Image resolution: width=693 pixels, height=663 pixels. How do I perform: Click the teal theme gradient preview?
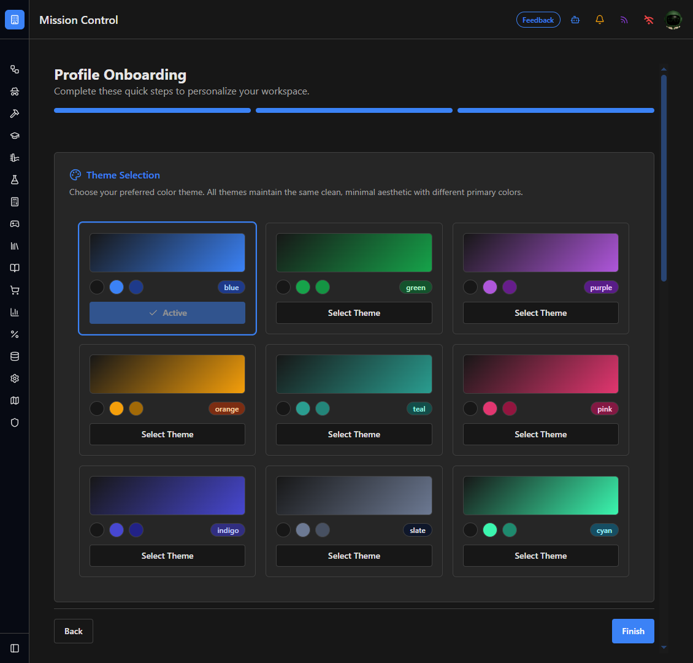coord(354,374)
